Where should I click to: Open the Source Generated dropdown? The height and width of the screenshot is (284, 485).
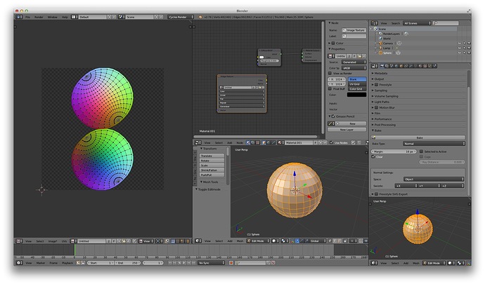coord(354,62)
